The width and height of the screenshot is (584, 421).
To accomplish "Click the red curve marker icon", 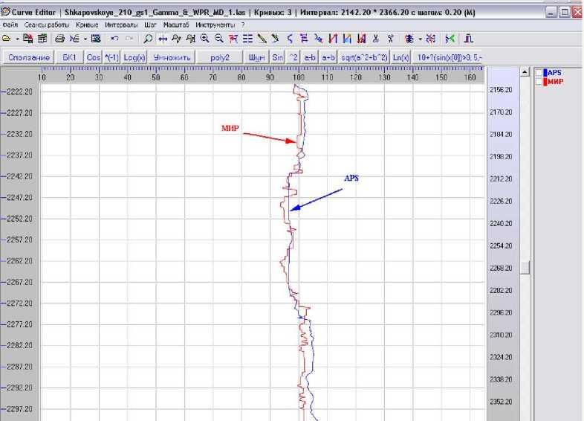I will pyautogui.click(x=233, y=39).
